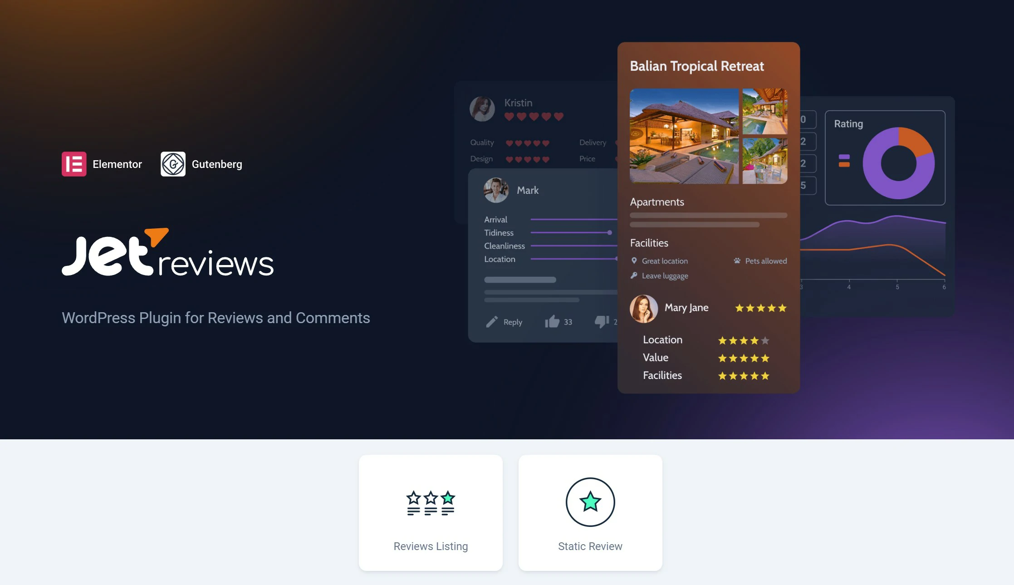Expand the Apartments rating section
The image size is (1014, 585).
pyautogui.click(x=657, y=201)
